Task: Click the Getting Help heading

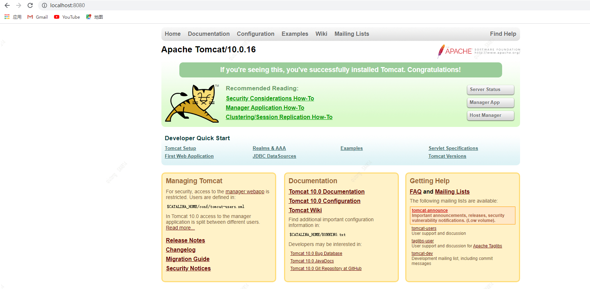Action: tap(430, 181)
